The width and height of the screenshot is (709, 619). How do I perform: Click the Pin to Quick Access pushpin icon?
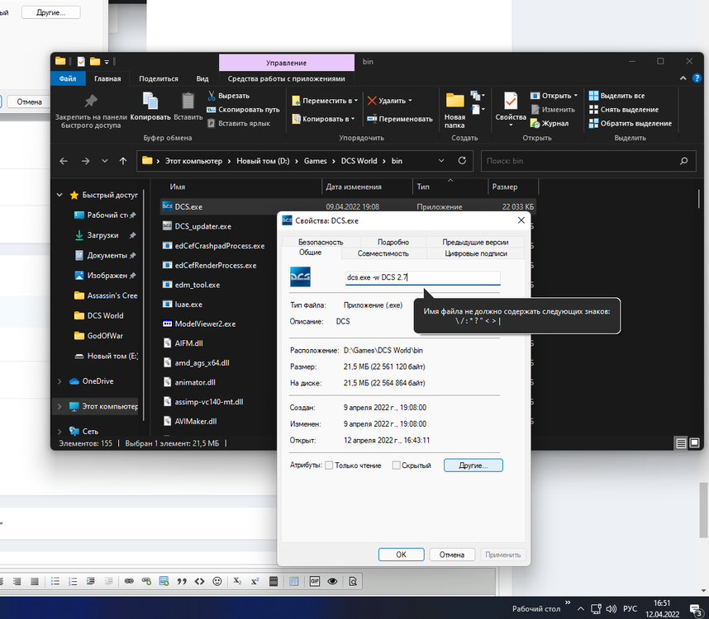pos(91,102)
